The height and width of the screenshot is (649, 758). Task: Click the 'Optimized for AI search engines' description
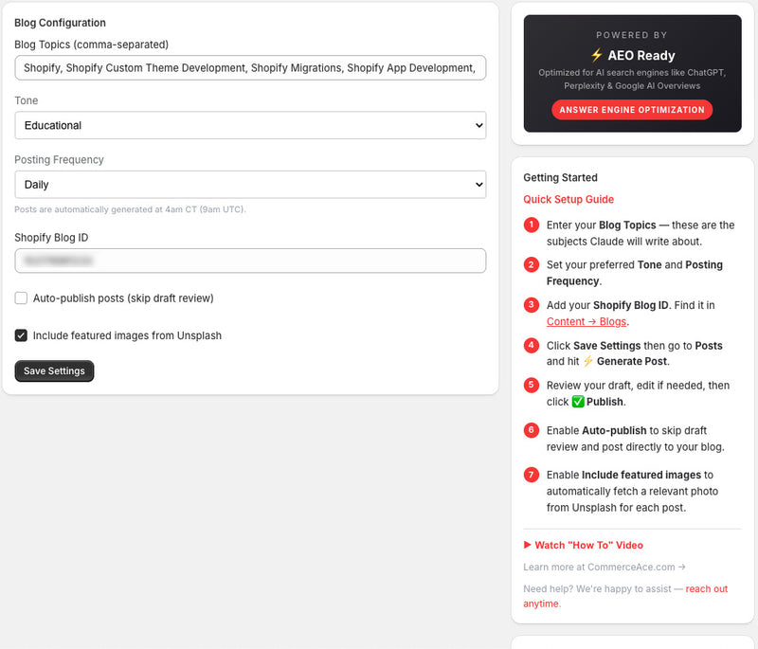632,79
